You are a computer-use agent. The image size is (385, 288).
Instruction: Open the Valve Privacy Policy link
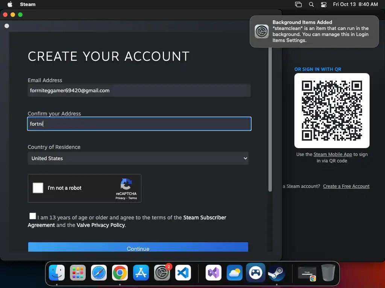[101, 225]
